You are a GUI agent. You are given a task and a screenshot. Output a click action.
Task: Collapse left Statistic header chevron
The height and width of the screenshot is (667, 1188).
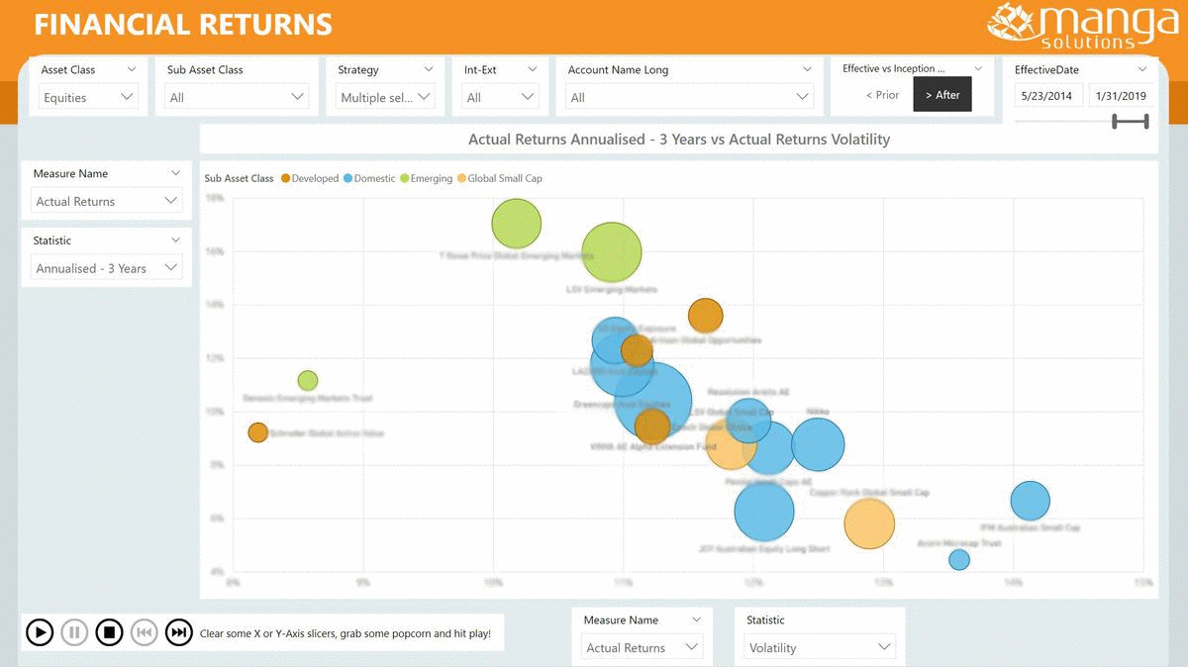[x=175, y=240]
